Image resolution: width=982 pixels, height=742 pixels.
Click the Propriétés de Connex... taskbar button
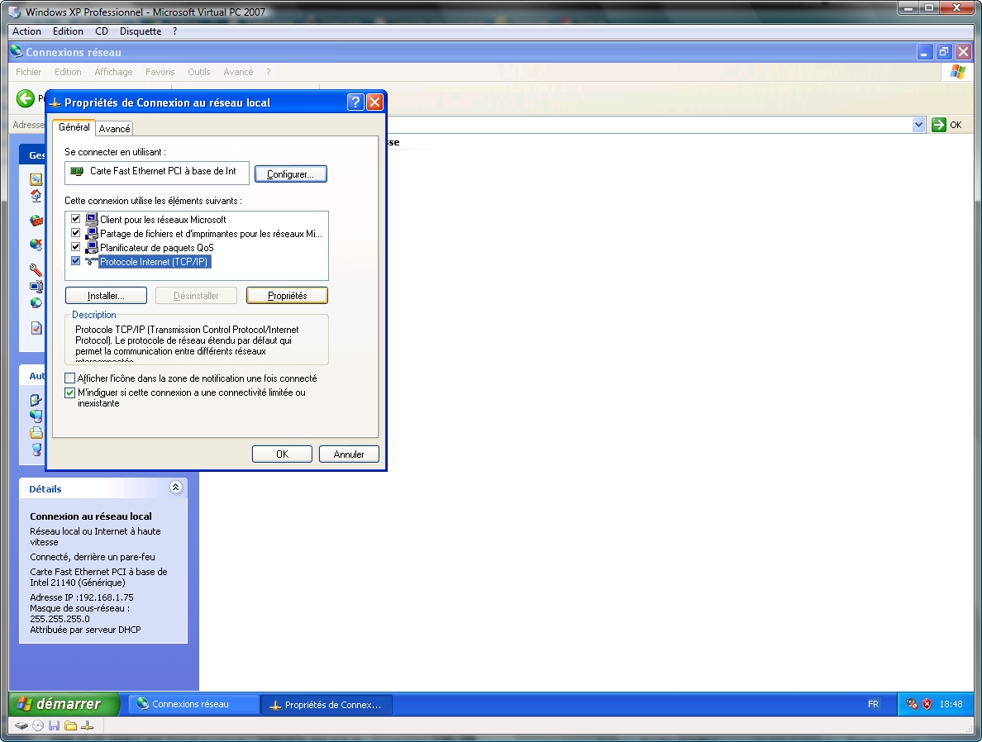tap(327, 705)
